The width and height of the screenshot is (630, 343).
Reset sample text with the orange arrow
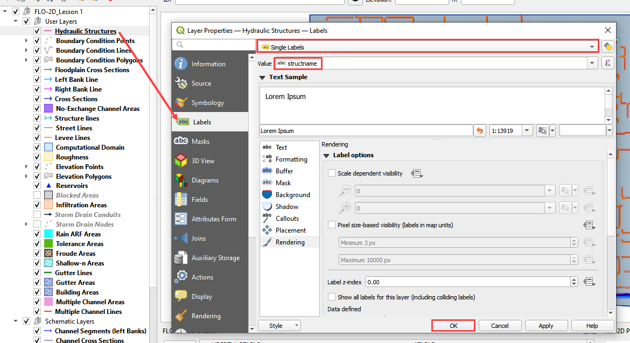(479, 131)
